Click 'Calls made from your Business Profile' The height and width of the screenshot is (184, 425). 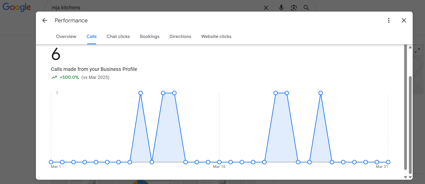click(x=94, y=69)
